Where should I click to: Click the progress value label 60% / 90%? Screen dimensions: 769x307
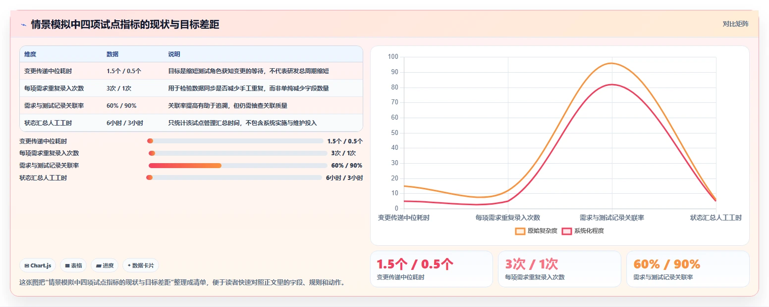[347, 166]
